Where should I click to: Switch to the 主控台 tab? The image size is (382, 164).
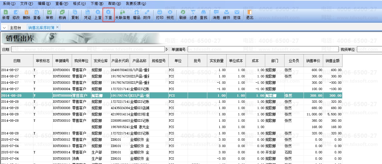click(x=16, y=28)
